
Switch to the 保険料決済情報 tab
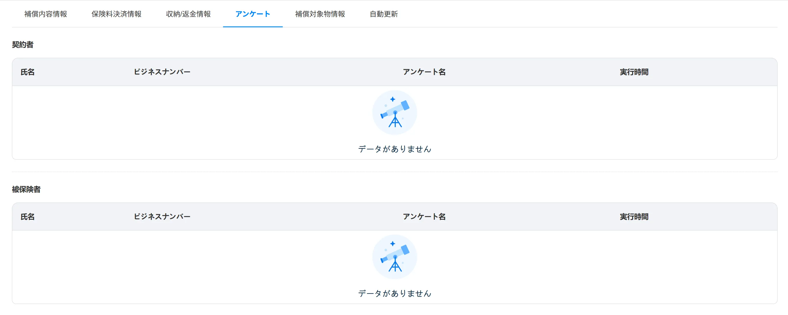pos(116,14)
